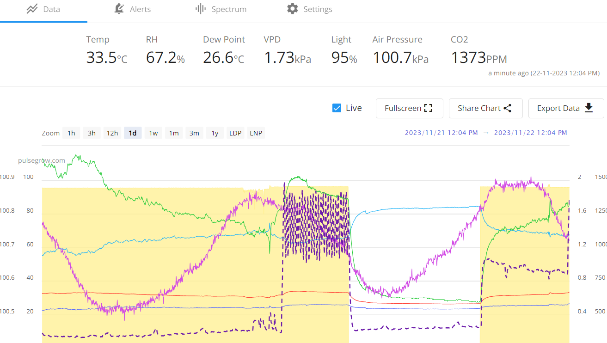Click the Alerts bell icon
Viewport: 607px width, 343px height.
(119, 9)
